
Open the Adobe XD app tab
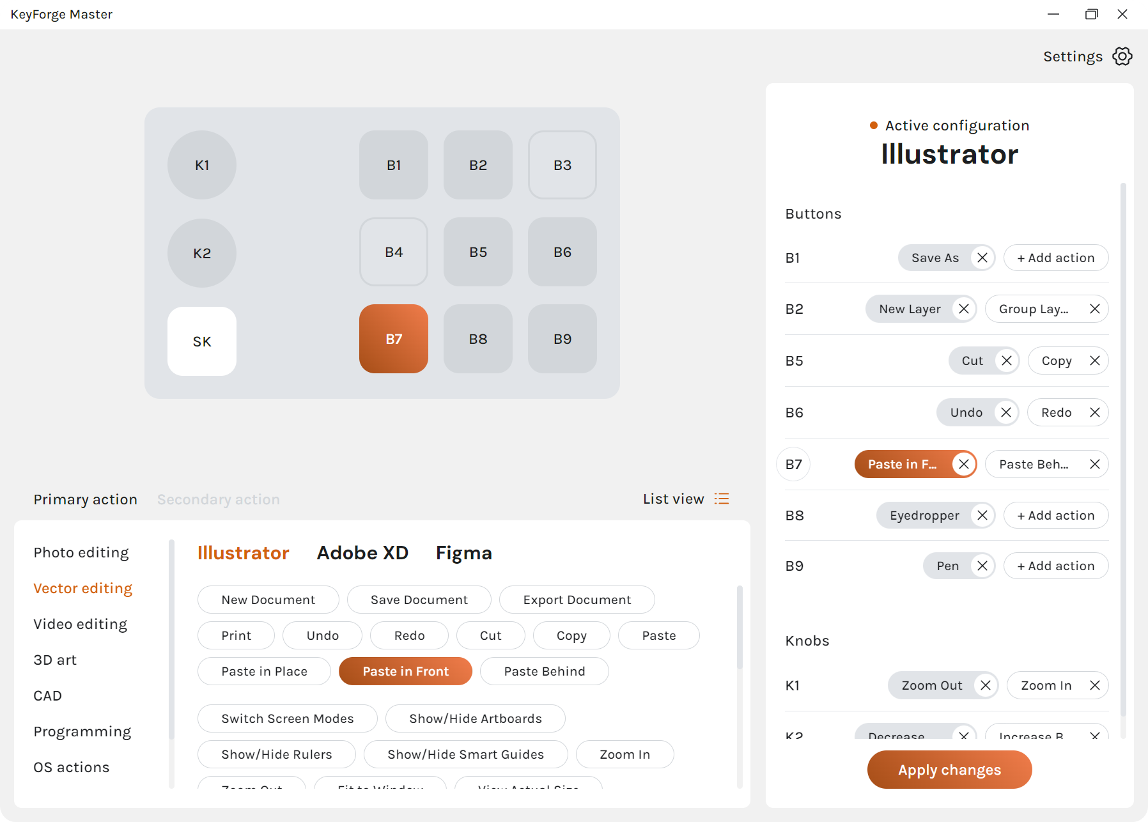pyautogui.click(x=362, y=553)
